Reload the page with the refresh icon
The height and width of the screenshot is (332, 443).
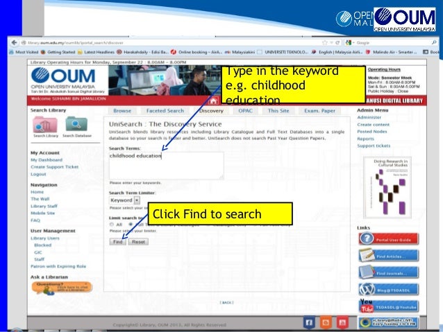337,42
